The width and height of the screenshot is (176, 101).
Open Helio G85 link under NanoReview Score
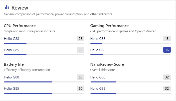98,88
